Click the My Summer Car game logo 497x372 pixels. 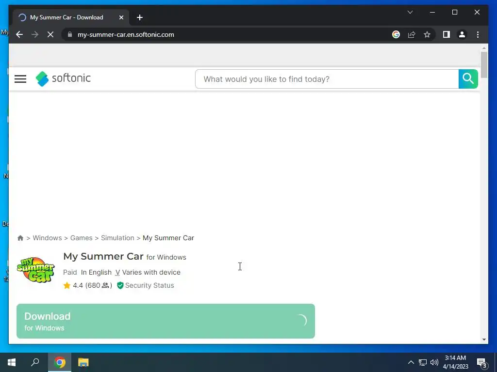(x=36, y=269)
